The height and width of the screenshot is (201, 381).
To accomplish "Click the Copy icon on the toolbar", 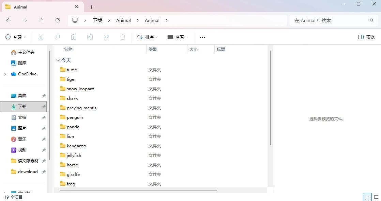I will 57,37.
